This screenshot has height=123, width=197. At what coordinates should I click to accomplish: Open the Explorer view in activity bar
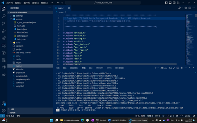tap(3, 9)
